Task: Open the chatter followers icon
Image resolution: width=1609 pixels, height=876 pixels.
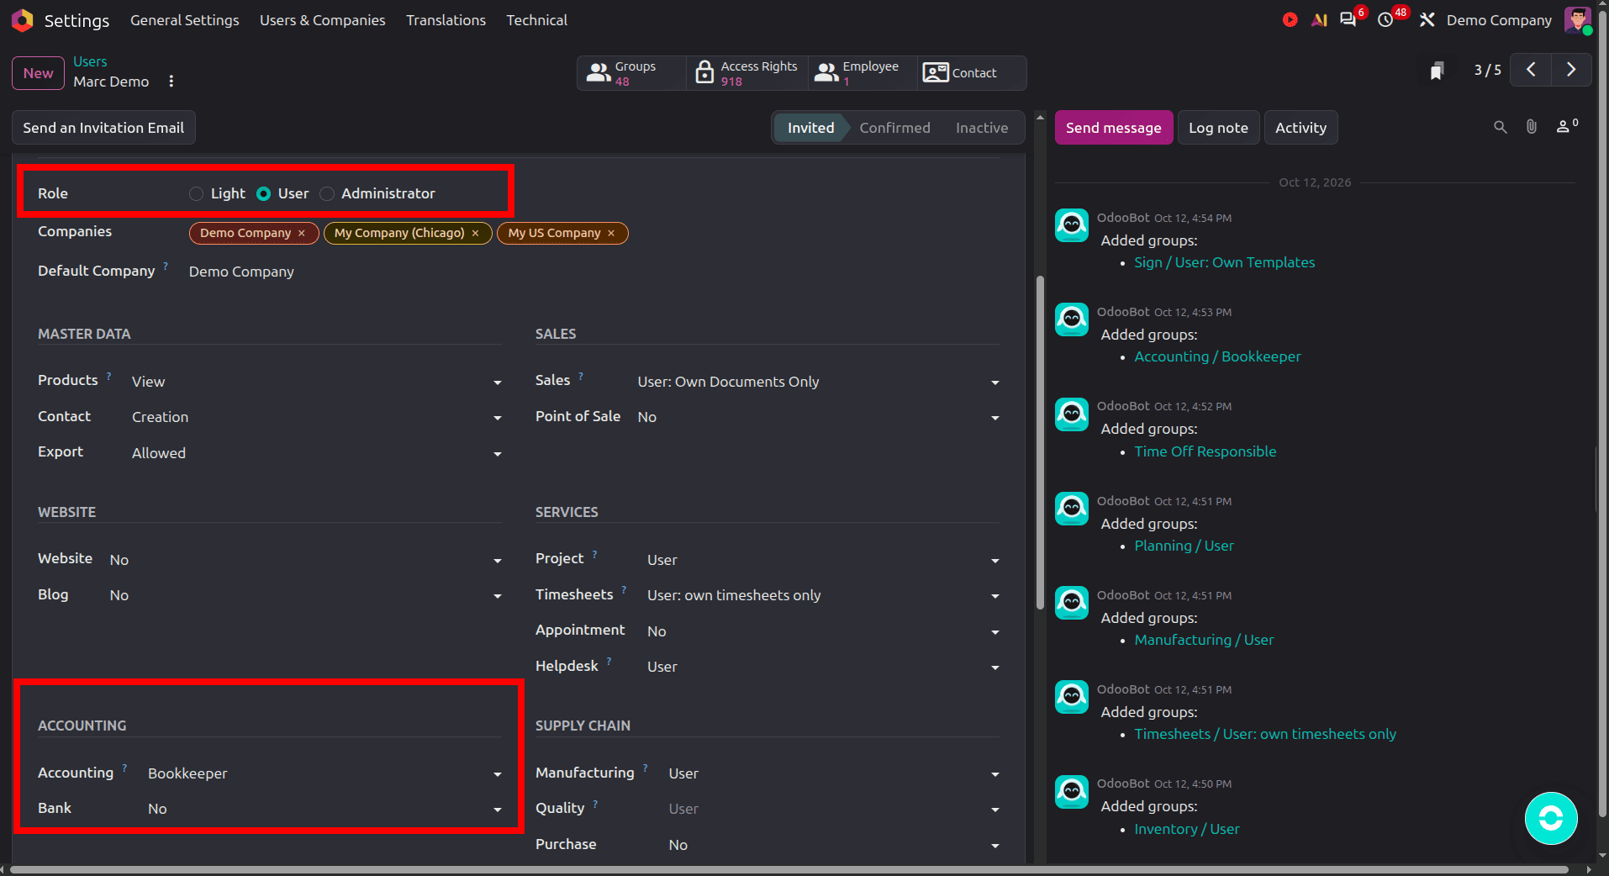Action: (x=1567, y=126)
